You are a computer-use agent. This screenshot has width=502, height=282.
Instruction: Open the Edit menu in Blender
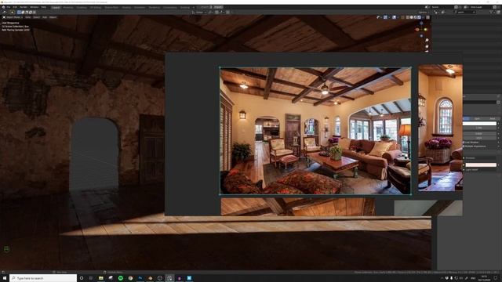point(15,7)
